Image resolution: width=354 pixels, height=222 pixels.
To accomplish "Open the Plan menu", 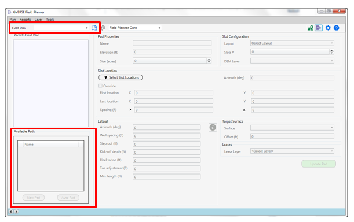I will point(13,20).
